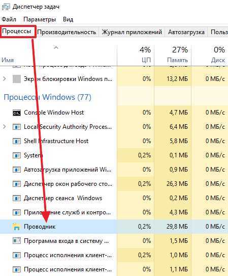Click the Проводник folder icon
The image size is (228, 276).
[x=16, y=227]
